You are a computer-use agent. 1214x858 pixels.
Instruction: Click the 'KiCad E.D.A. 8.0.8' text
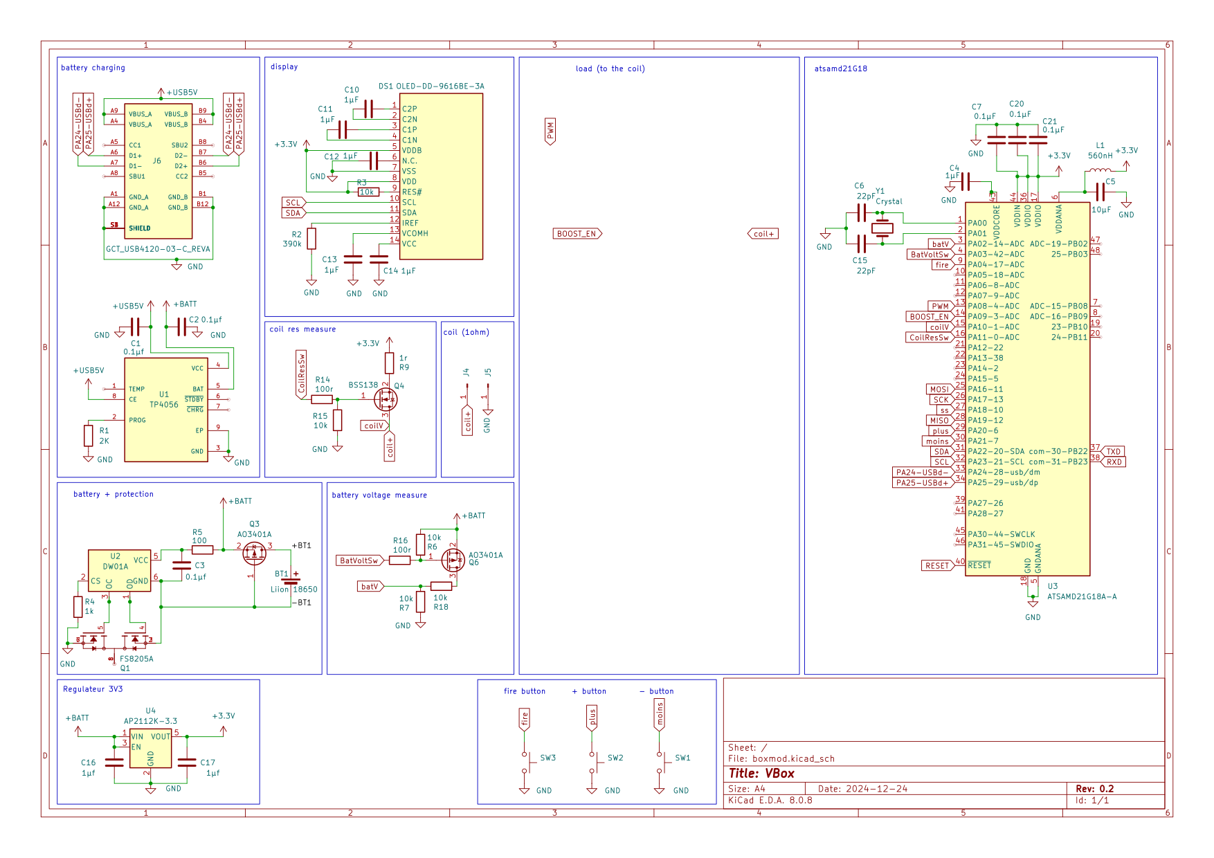770,801
